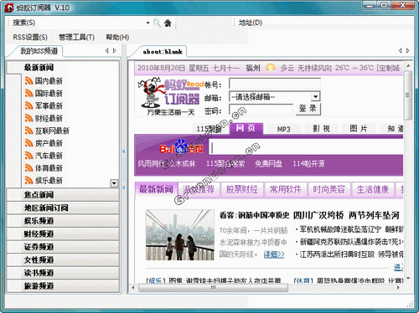Image resolution: width=419 pixels, height=313 pixels.
Task: Open the 最新新闻 content tab
Action: pyautogui.click(x=156, y=189)
